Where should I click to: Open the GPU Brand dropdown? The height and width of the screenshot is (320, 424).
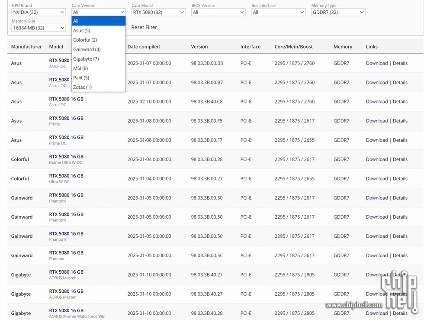point(39,12)
